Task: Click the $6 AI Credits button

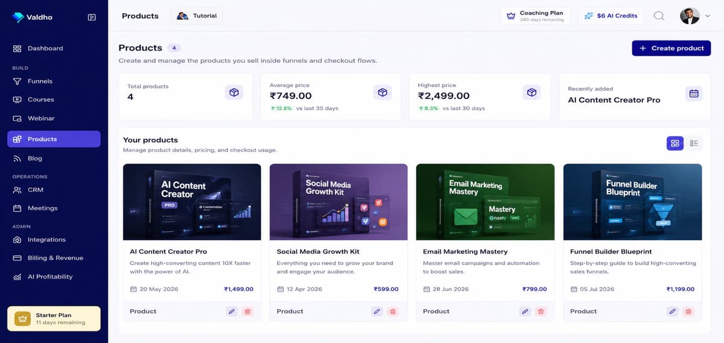Action: [611, 16]
